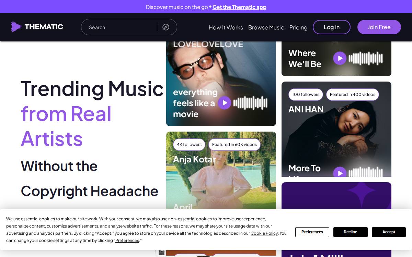This screenshot has height=257, width=412.
Task: Open the How It Works page
Action: pyautogui.click(x=226, y=27)
